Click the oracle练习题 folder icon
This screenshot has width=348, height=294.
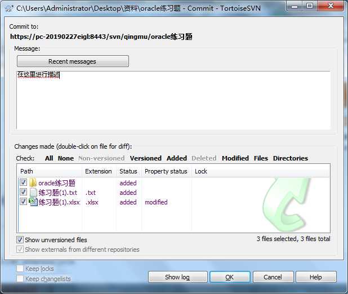33,182
